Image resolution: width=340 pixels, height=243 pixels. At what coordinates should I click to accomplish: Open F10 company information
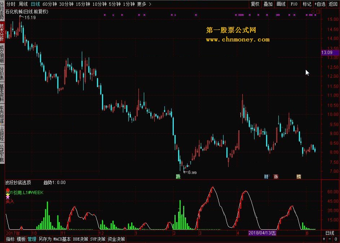pos(294,4)
